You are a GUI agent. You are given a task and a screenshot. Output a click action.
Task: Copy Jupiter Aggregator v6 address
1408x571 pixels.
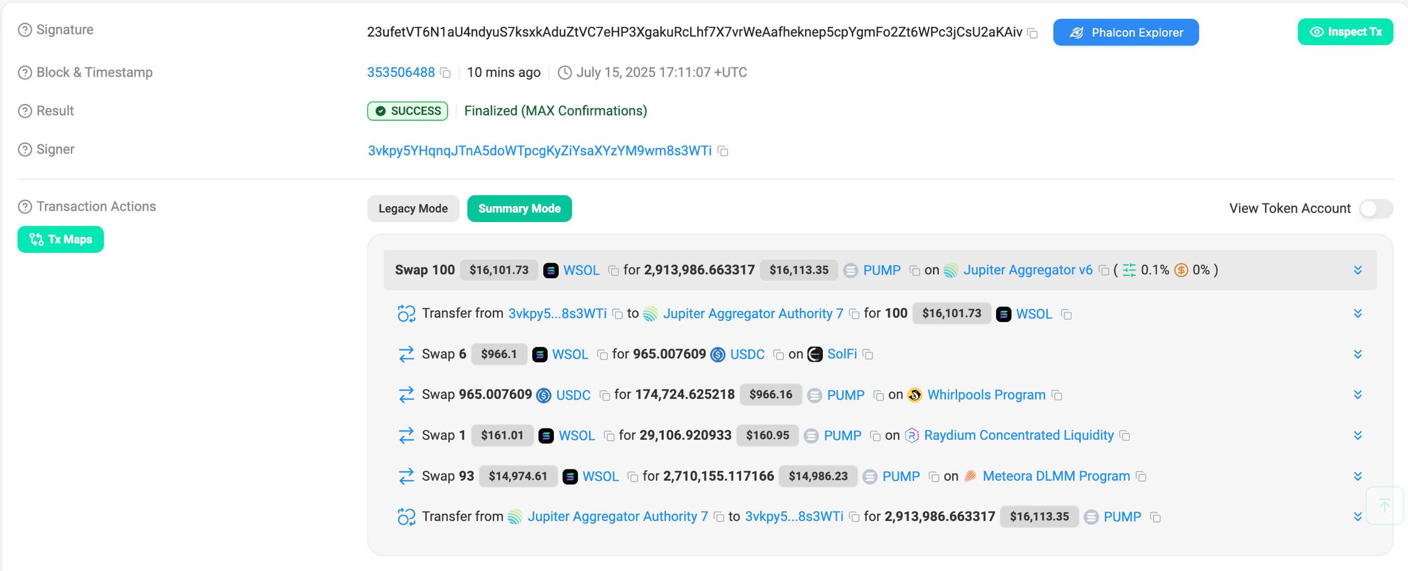tap(1103, 270)
